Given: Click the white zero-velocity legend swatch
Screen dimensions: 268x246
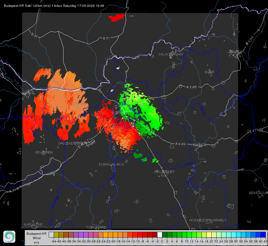Looking at the screenshot, I should (x=160, y=235).
